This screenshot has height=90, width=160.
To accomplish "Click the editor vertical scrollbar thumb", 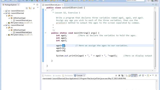I will pyautogui.click(x=155, y=39).
